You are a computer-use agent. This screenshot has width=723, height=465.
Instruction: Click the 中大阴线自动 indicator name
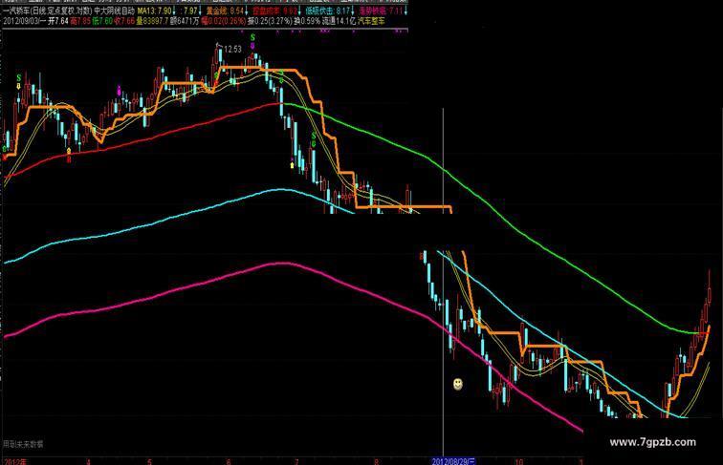[x=115, y=11]
